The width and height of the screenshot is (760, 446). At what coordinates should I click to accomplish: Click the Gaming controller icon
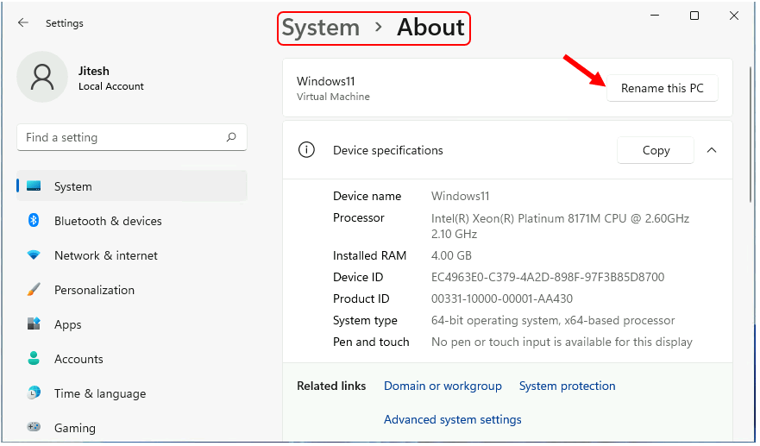point(34,427)
